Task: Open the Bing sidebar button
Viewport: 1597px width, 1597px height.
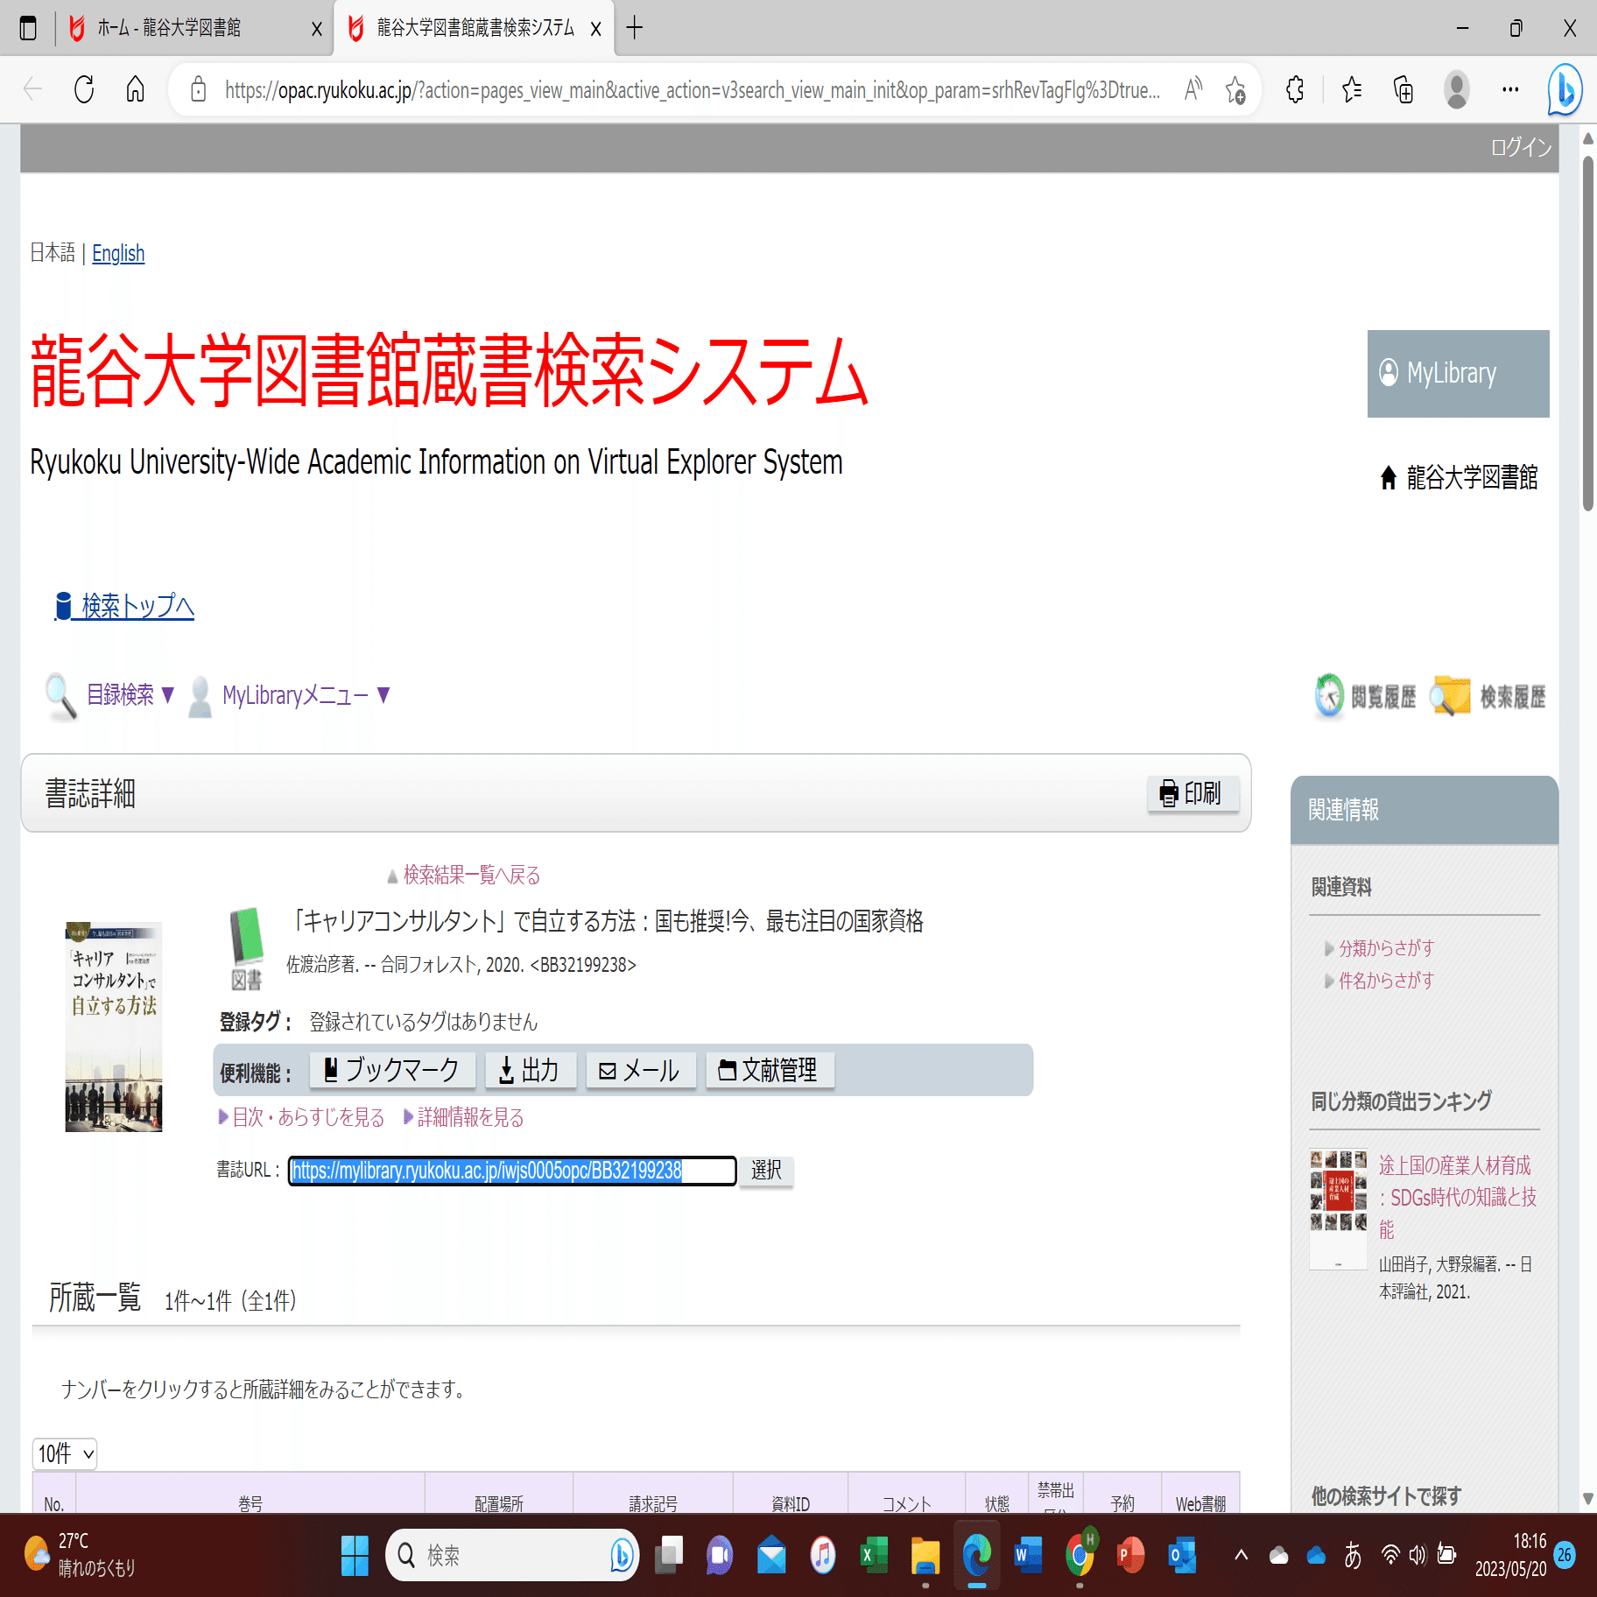Action: (x=1565, y=89)
